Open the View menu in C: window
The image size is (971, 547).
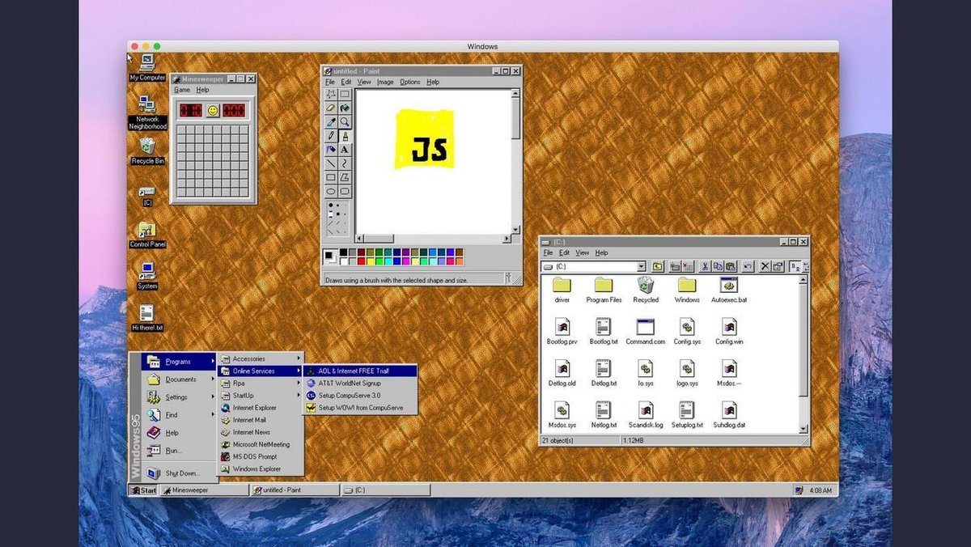[582, 252]
